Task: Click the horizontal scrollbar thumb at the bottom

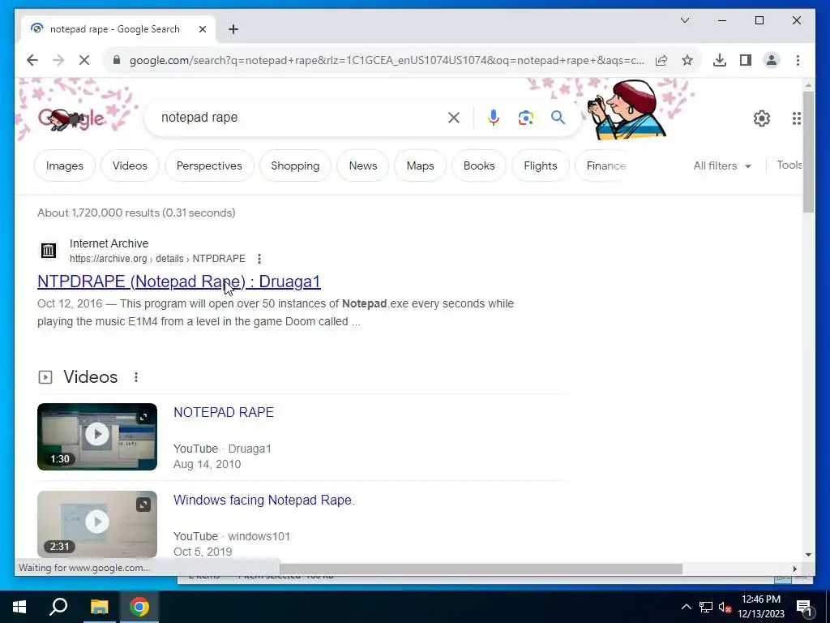Action: (481, 569)
